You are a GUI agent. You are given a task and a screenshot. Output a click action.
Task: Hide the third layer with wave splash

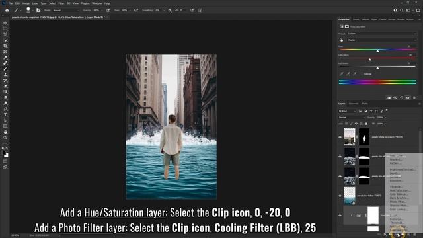[340, 177]
